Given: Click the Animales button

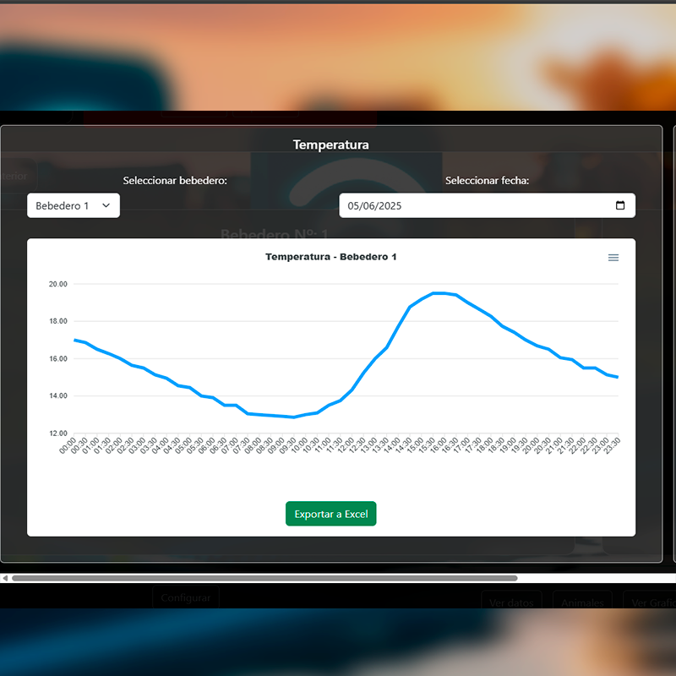Looking at the screenshot, I should [x=583, y=602].
